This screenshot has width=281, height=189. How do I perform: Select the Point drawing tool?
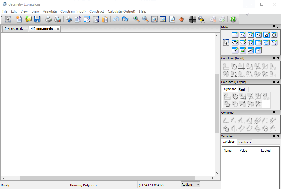(235, 35)
